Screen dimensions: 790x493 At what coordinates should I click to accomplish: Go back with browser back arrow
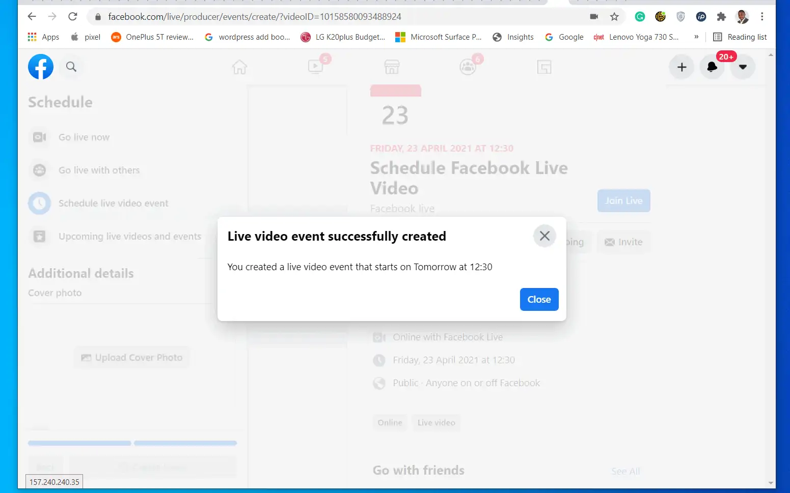click(x=32, y=16)
